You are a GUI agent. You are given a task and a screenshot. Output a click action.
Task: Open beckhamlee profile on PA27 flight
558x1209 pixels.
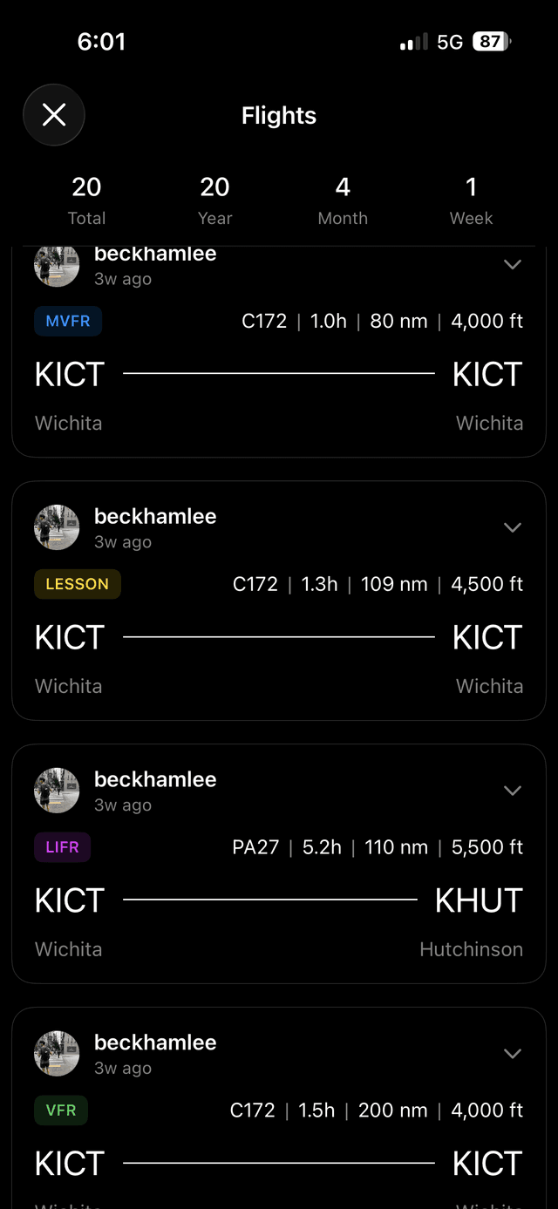coord(155,779)
